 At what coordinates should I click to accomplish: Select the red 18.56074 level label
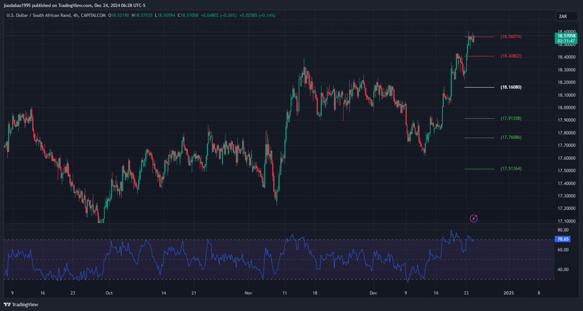point(511,37)
